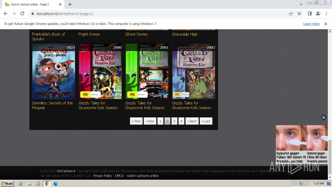Jump to First page of results
Image resolution: width=332 pixels, height=187 pixels.
coord(136,121)
